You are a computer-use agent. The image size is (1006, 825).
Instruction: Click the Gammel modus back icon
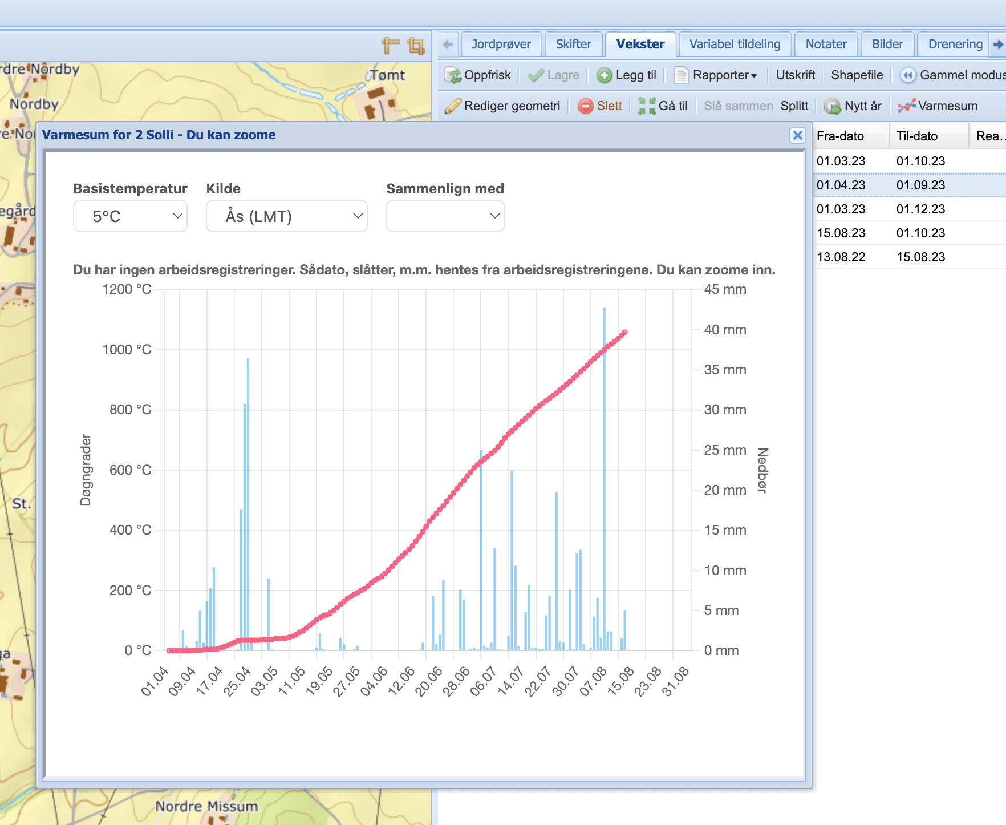908,75
